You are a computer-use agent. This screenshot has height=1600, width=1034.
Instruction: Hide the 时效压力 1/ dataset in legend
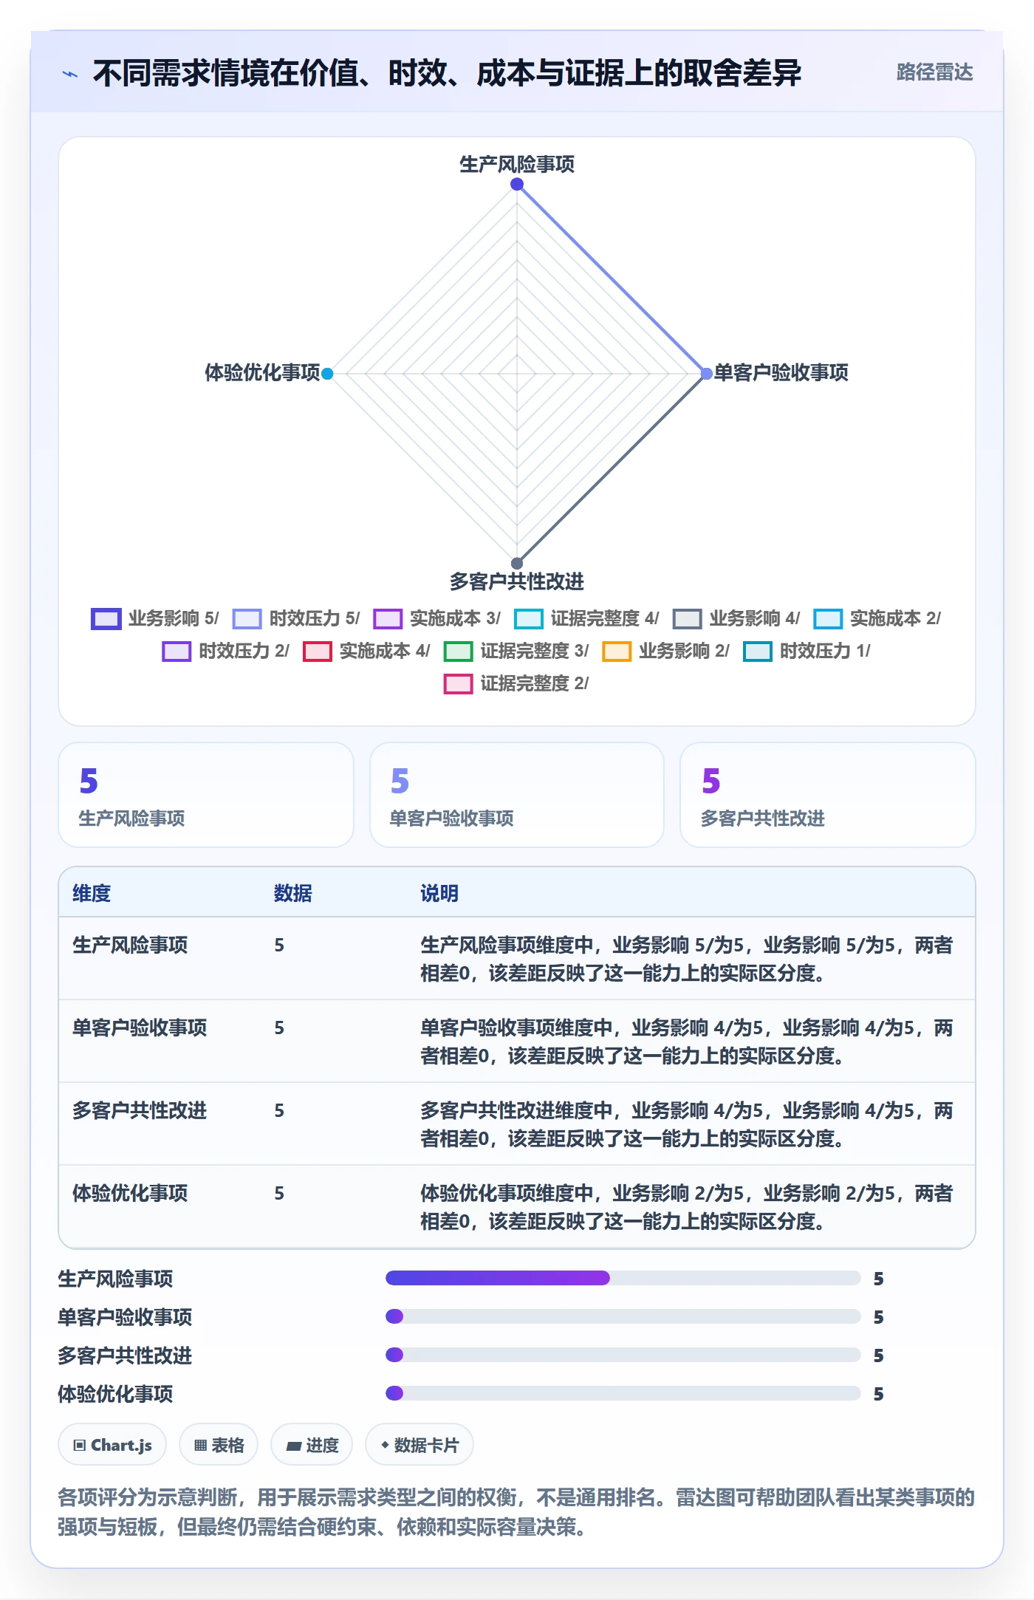807,651
